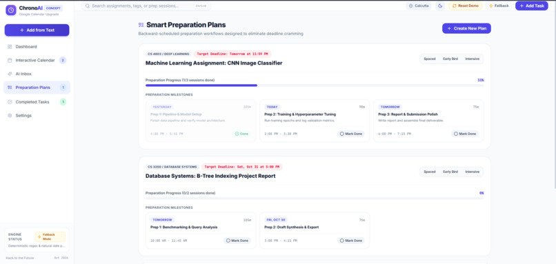
Task: Click the 2:00 PM - 3:30 PM time text
Action: coord(281,134)
